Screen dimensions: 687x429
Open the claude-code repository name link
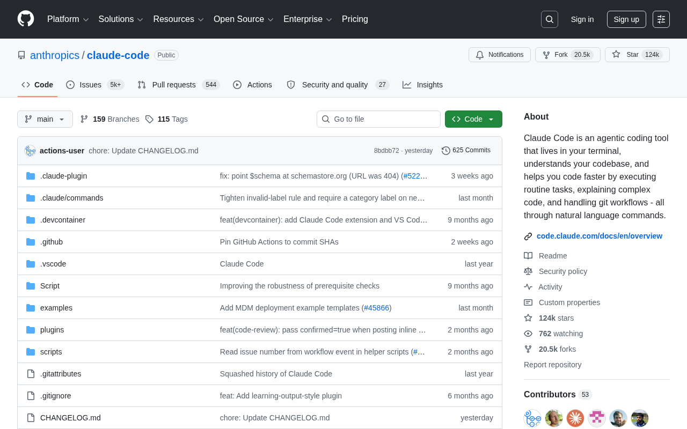click(x=118, y=55)
